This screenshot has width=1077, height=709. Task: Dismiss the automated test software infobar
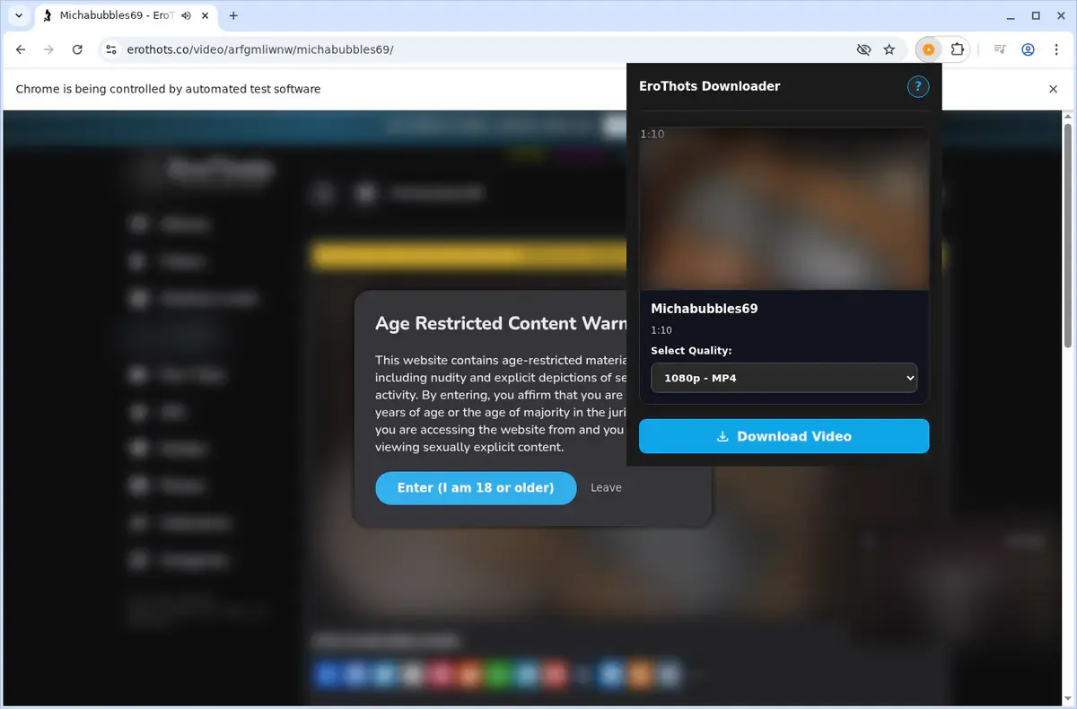click(x=1054, y=89)
